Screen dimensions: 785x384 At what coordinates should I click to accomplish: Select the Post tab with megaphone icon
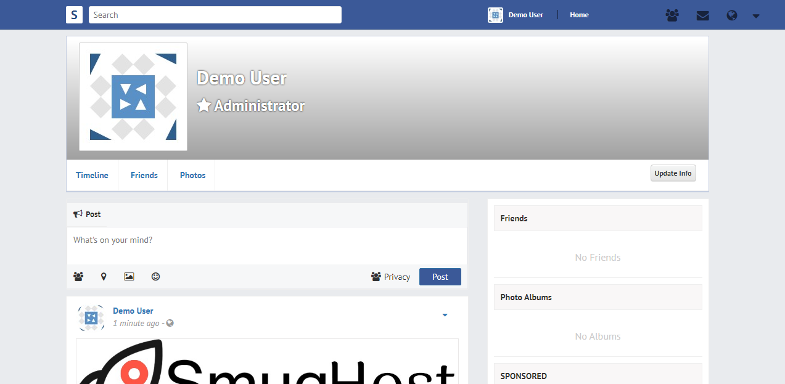point(87,214)
